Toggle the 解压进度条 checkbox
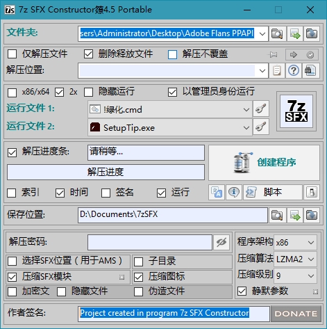327x329 pixels. [12, 152]
